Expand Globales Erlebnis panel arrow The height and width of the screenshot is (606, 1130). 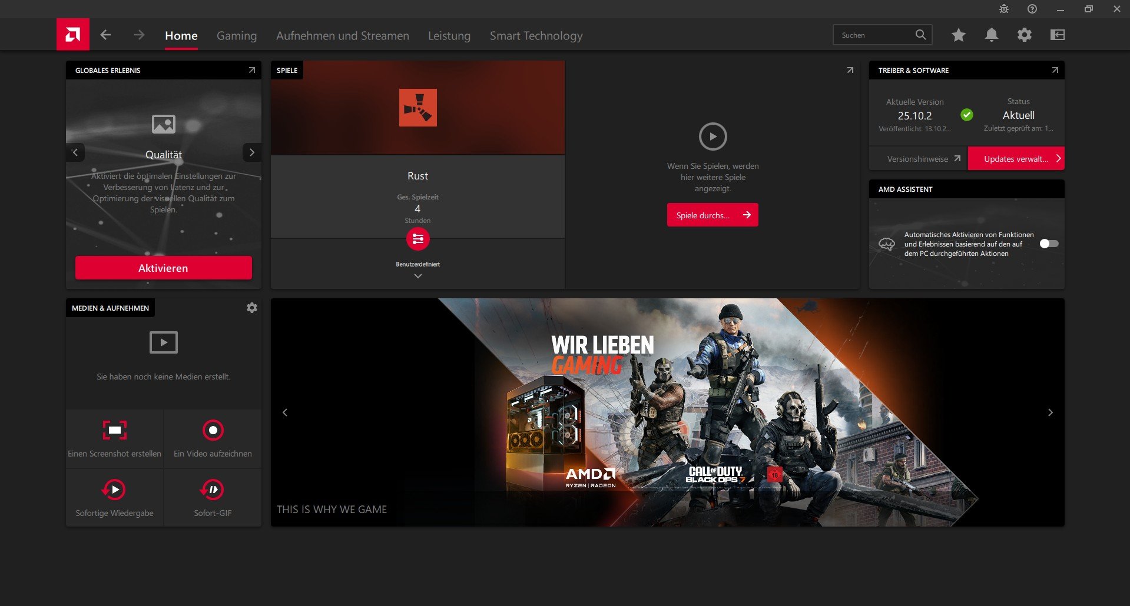(251, 70)
